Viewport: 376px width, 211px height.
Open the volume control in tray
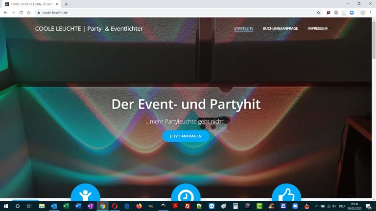pos(334,206)
